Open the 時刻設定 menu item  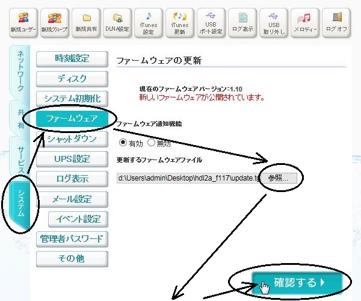click(72, 59)
